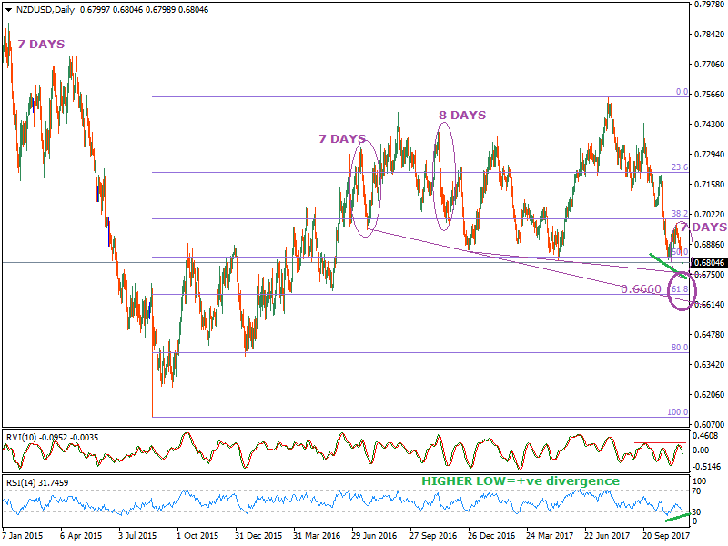Screen dimensions: 728x546
Task: Click the open price value 0.67997
Action: [x=95, y=10]
